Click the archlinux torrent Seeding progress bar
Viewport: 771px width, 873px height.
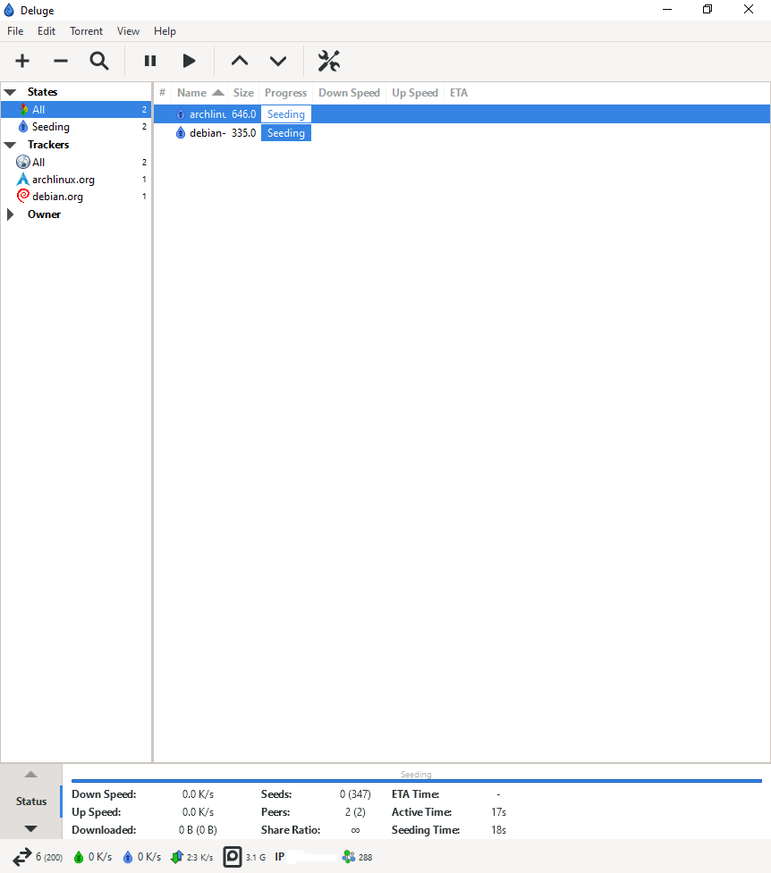coord(286,114)
